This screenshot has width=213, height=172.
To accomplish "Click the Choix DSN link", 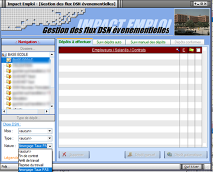I will coord(12,124).
